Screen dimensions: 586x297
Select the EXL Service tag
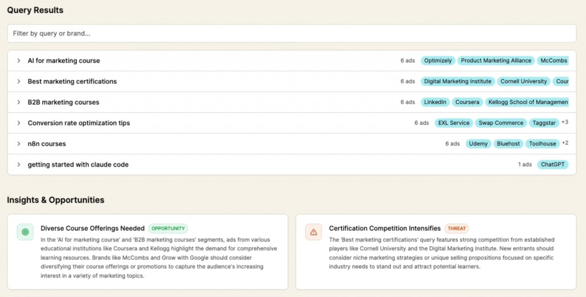tap(454, 123)
